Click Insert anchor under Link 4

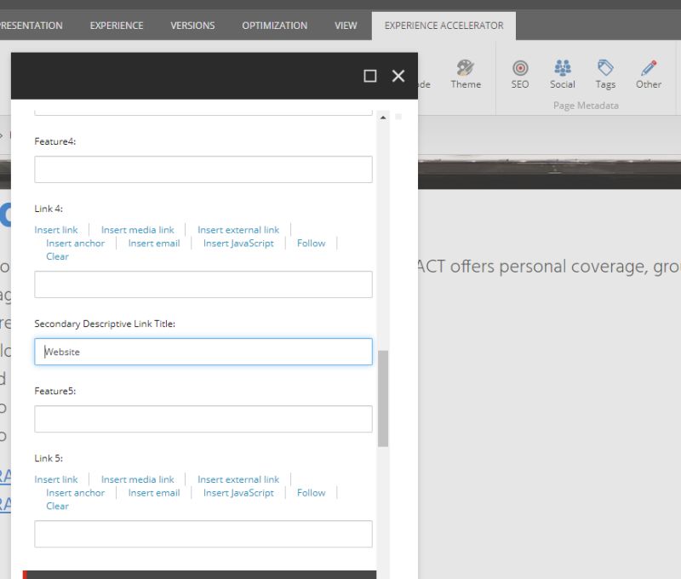click(x=75, y=243)
